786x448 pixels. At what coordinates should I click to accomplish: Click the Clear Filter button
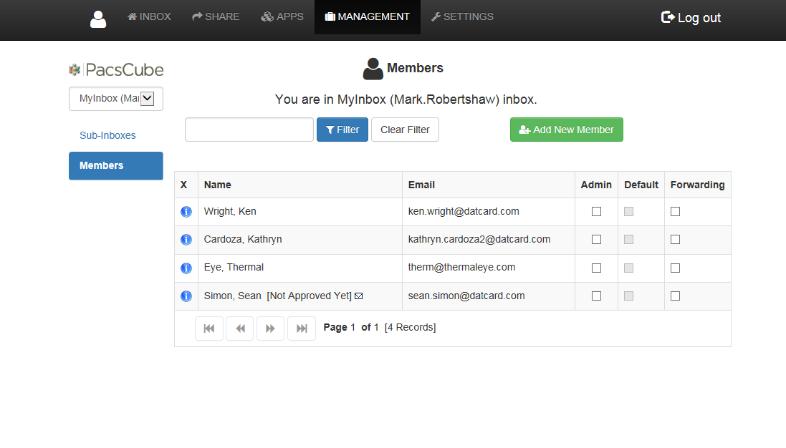click(x=405, y=130)
